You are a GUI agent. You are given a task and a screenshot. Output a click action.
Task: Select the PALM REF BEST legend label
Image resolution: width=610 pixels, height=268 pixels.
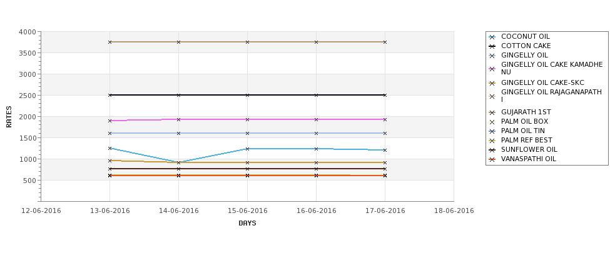tap(526, 140)
